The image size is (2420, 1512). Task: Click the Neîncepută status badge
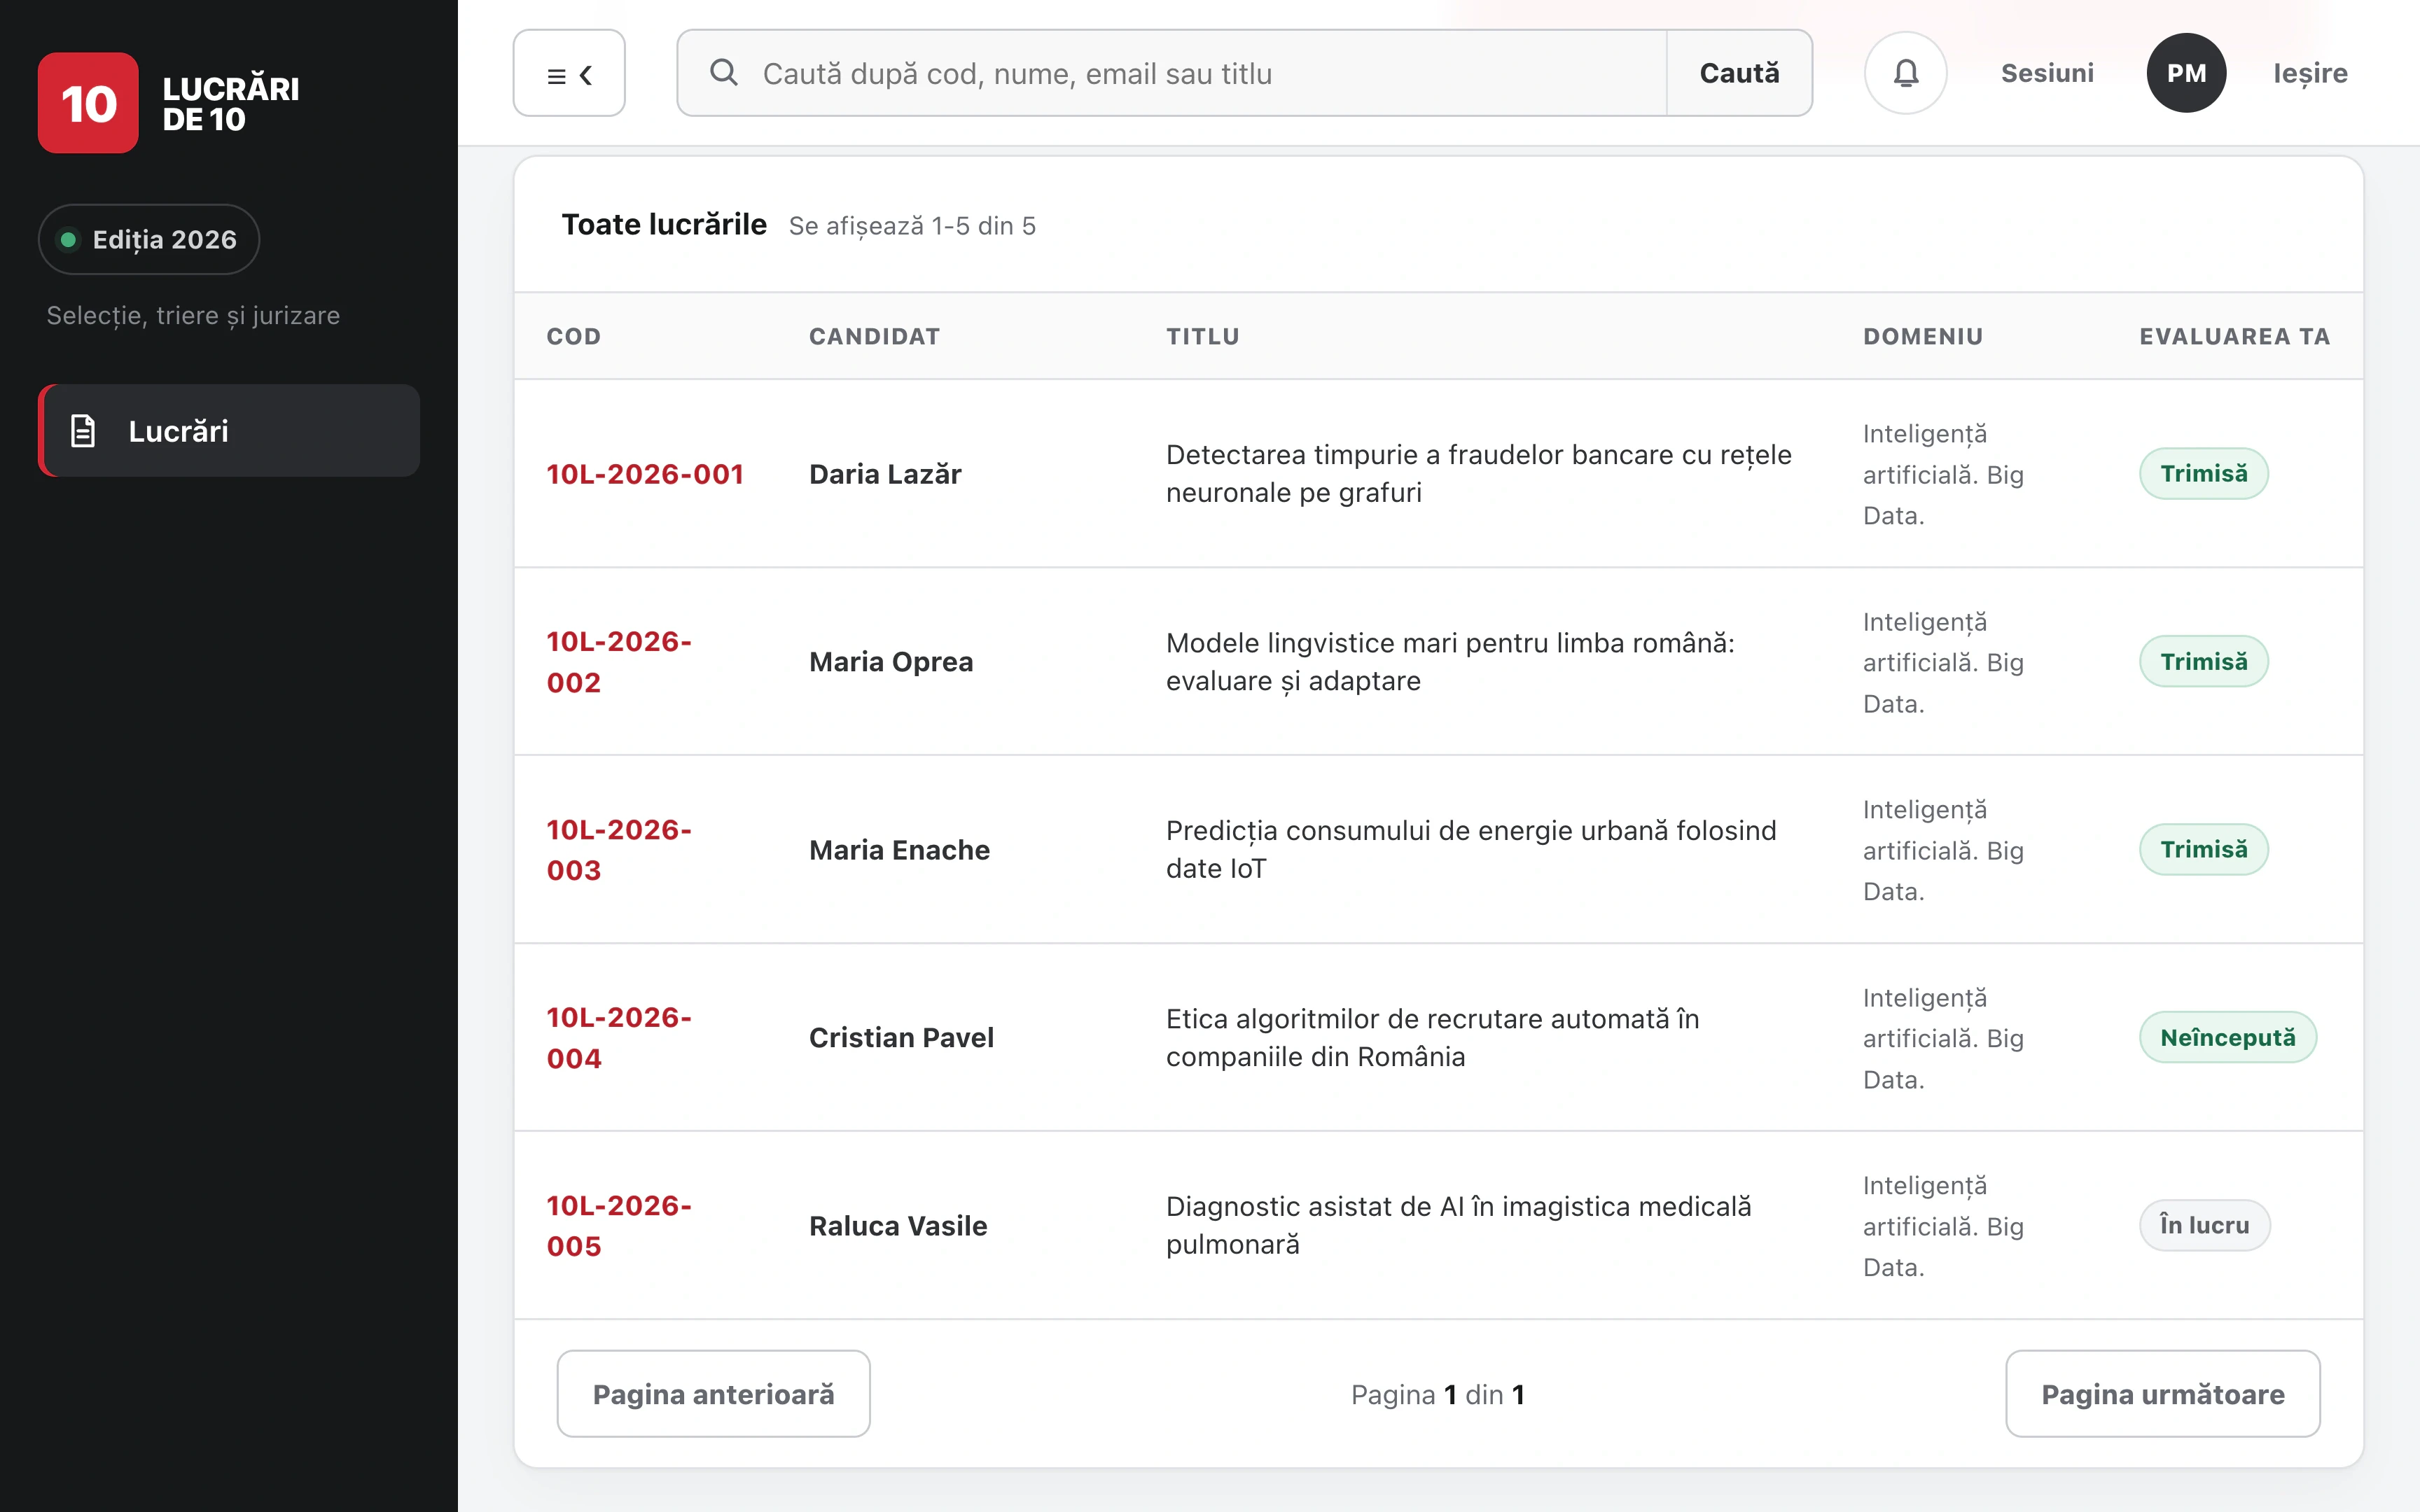pyautogui.click(x=2228, y=1037)
